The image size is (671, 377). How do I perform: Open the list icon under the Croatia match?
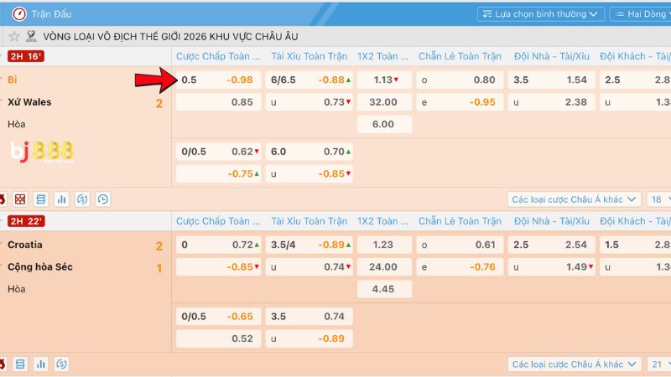pyautogui.click(x=20, y=364)
